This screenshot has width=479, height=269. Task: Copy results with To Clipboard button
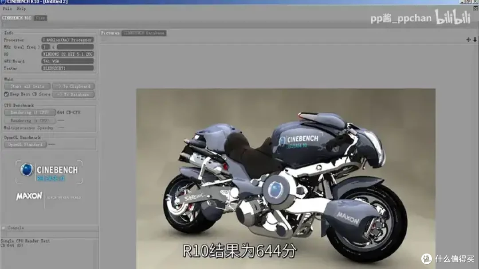(73, 86)
